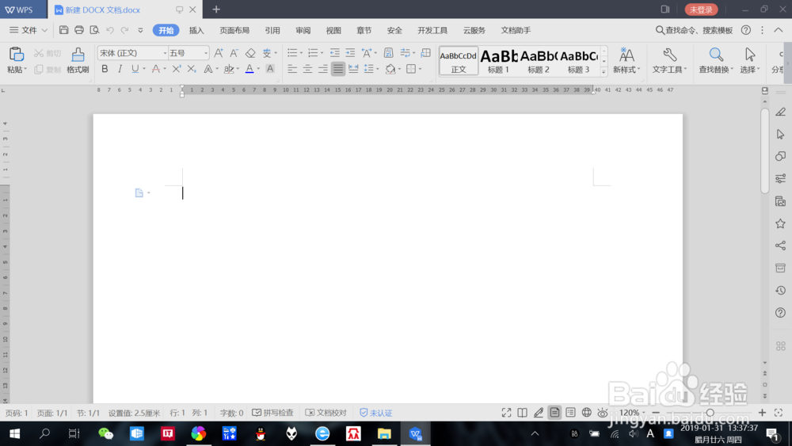Toggle spell check (拼写检查) in status bar
Viewport: 792px width, 446px height.
coord(272,413)
